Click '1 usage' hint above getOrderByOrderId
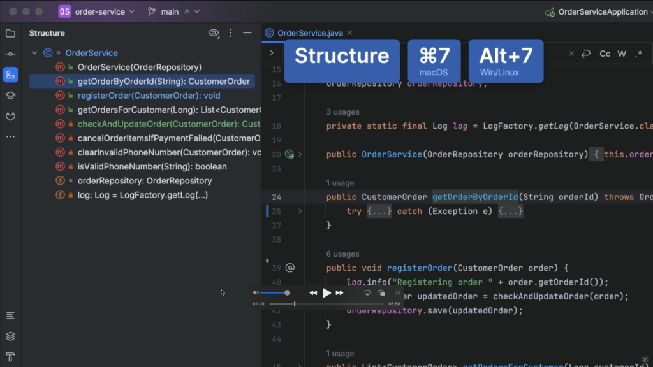Viewport: 653px width, 367px height. point(340,183)
